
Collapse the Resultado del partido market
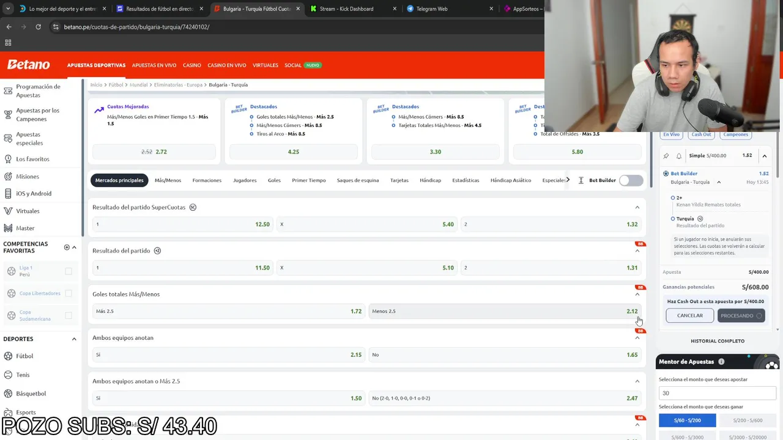[x=637, y=251]
